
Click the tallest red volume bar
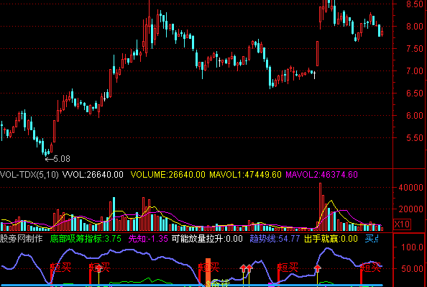(x=321, y=207)
